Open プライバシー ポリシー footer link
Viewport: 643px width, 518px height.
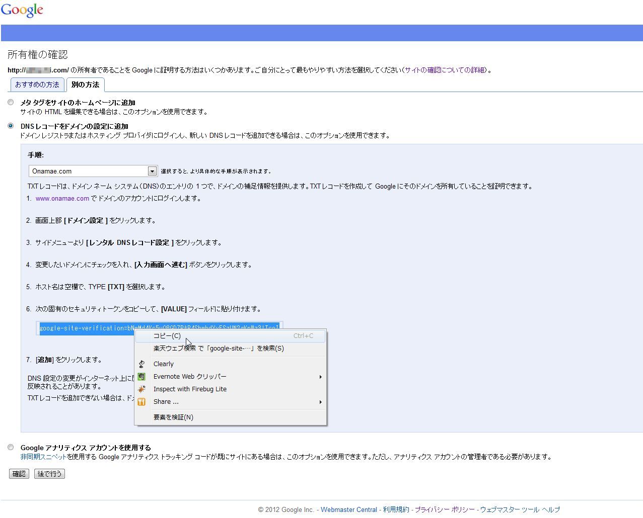pyautogui.click(x=445, y=509)
